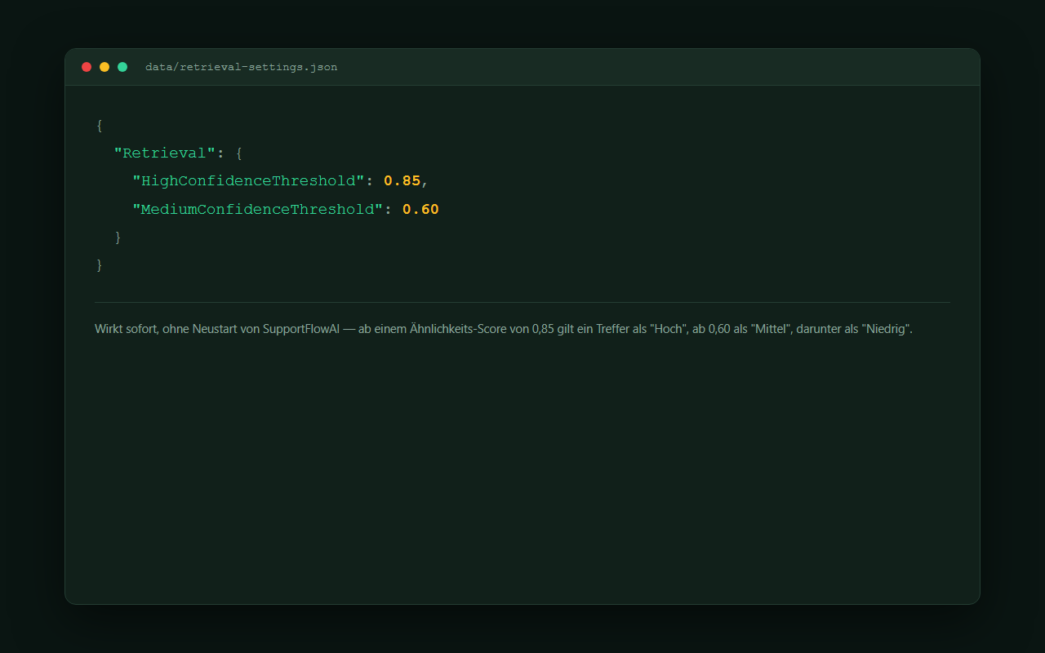Screen dimensions: 1045x653
Task: Click the file path data/retrieval-settings.json
Action: [241, 67]
